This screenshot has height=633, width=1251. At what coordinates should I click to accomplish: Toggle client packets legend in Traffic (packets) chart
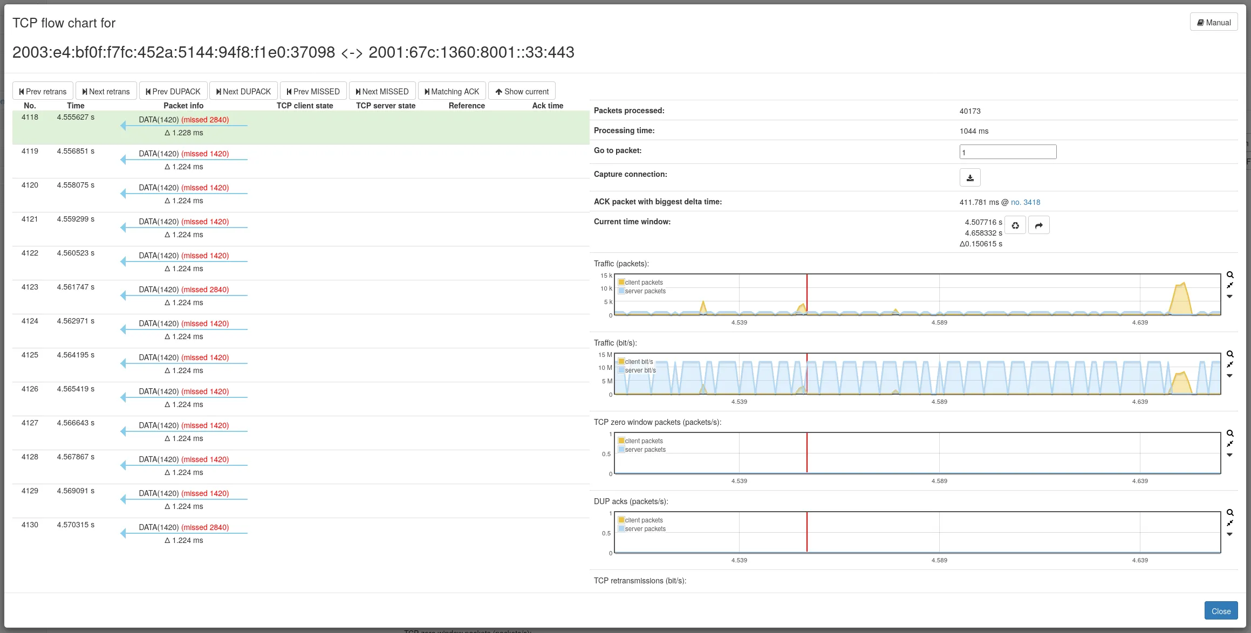click(x=643, y=283)
